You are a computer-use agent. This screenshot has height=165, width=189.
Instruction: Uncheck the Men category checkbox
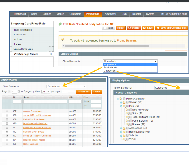(x=127, y=106)
